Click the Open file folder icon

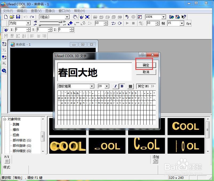(12, 17)
